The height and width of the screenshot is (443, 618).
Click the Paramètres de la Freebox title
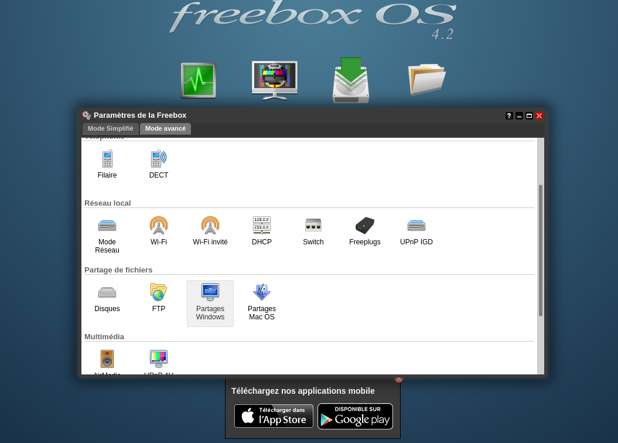point(140,115)
